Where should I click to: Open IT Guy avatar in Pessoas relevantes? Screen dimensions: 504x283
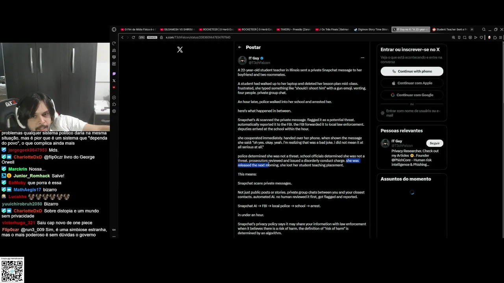coord(385,143)
